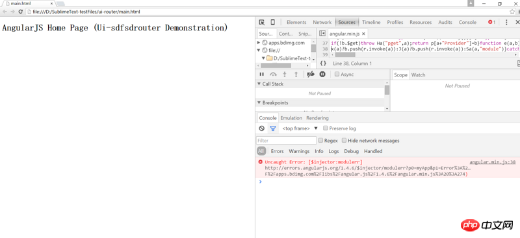Select the Scope pane tab

coord(400,75)
